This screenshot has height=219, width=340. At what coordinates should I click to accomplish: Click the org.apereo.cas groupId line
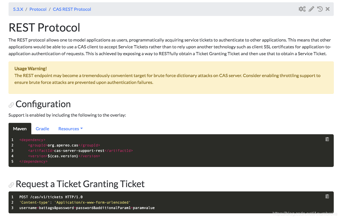click(64, 145)
